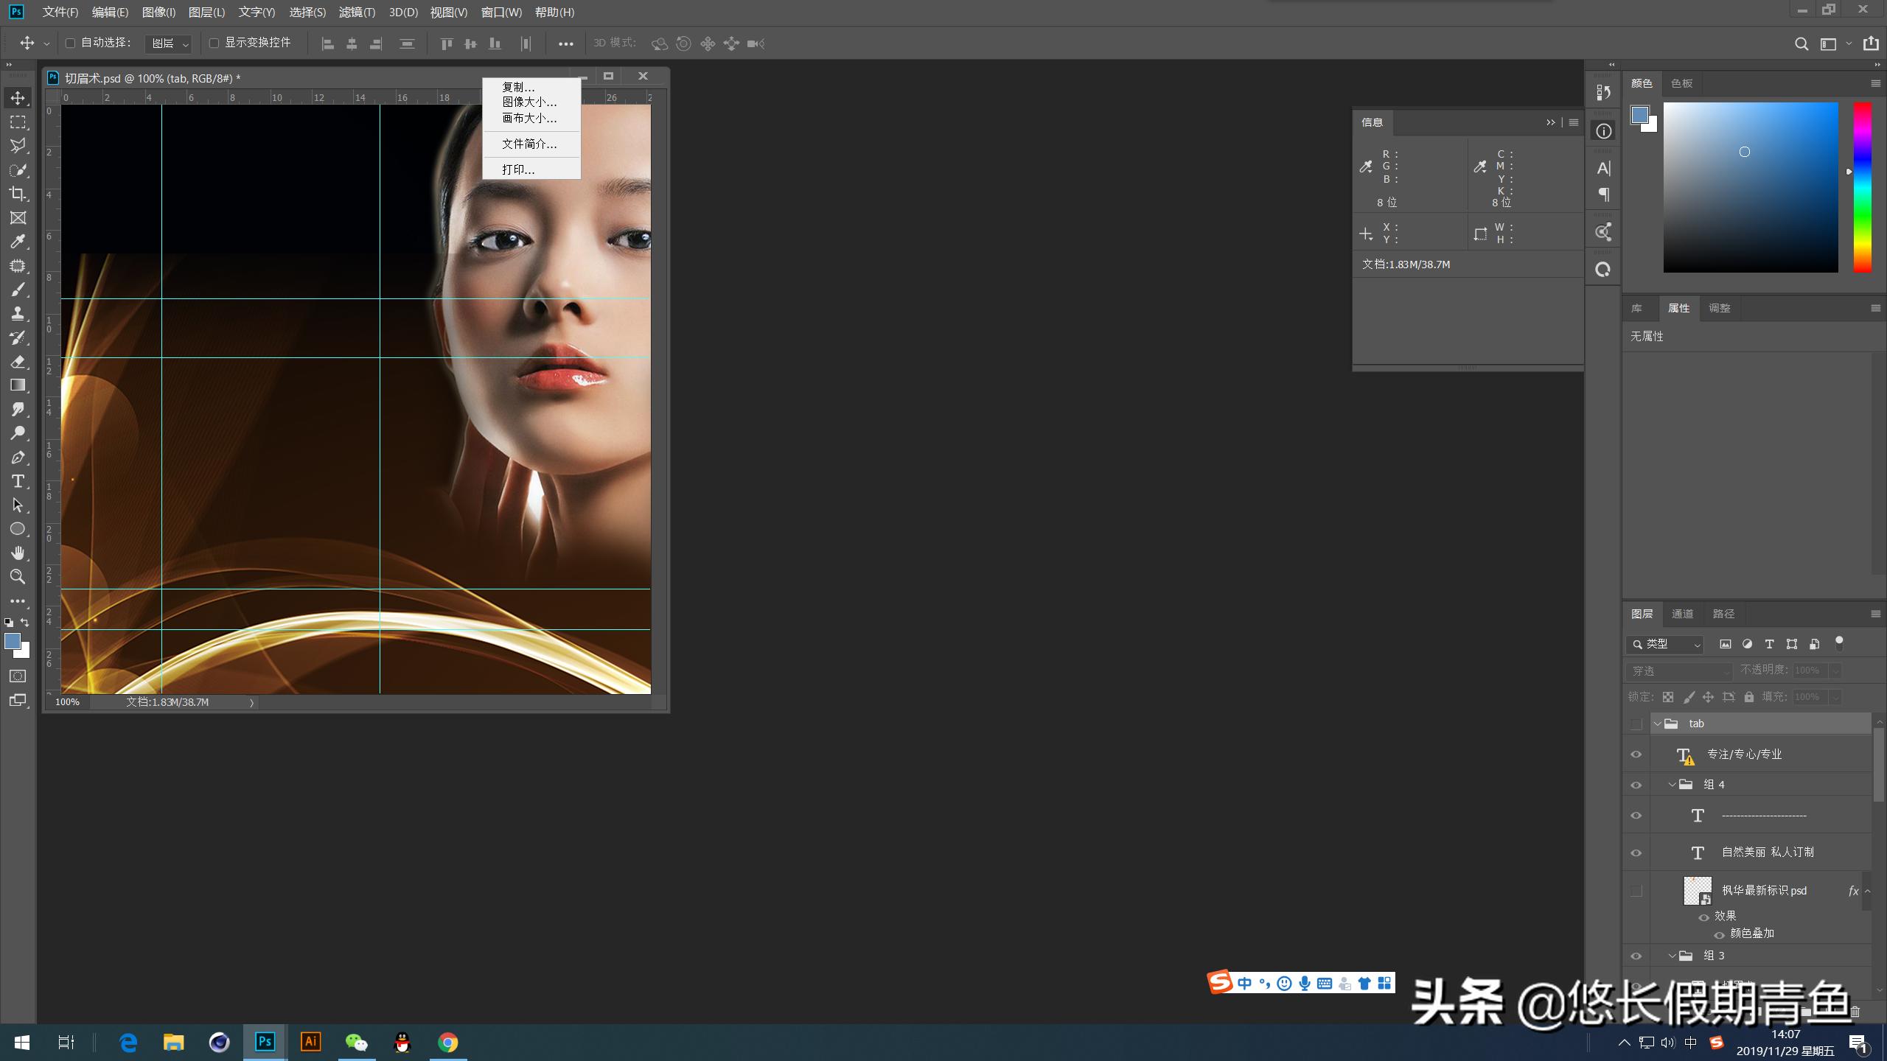Image resolution: width=1887 pixels, height=1061 pixels.
Task: Enable the 自动选择 checkbox in options bar
Action: [x=70, y=42]
